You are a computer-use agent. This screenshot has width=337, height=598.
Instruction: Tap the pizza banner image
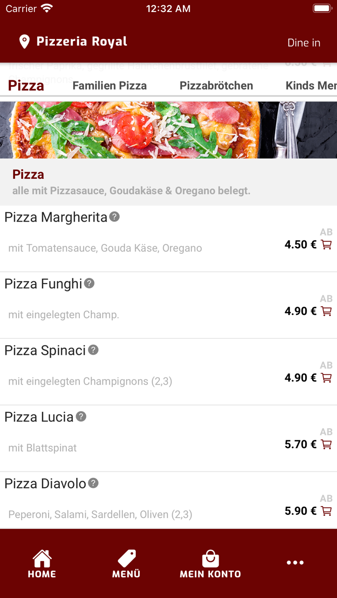pos(168,130)
